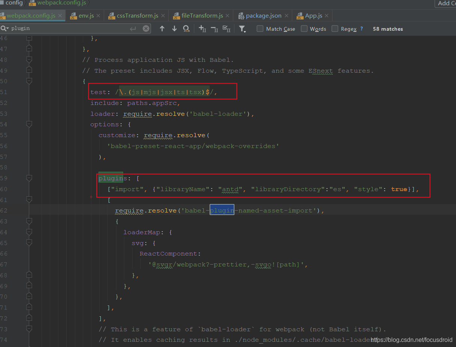Click the highlighted plugin selection at line 62

pyautogui.click(x=222, y=211)
